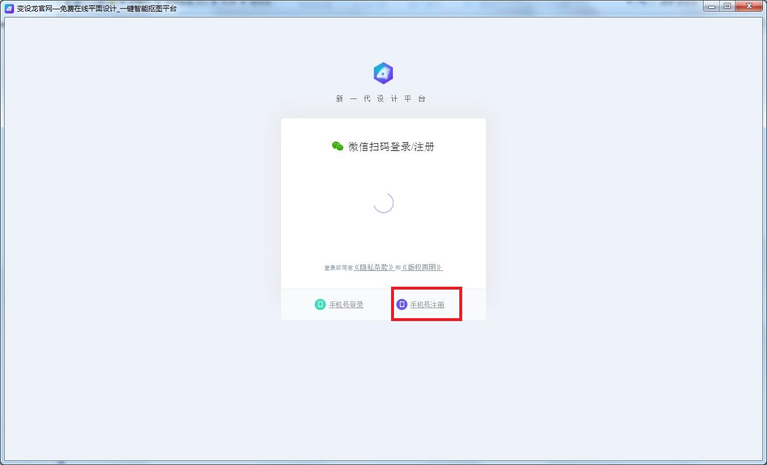Click the purple phone registration icon
This screenshot has height=465, width=767.
[x=402, y=304]
